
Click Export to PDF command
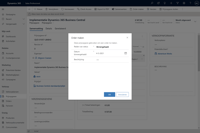click(x=102, y=9)
